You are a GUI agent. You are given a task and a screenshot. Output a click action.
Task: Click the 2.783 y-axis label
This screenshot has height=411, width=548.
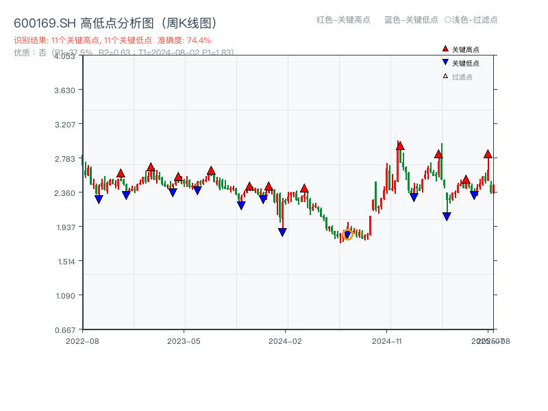[64, 159]
